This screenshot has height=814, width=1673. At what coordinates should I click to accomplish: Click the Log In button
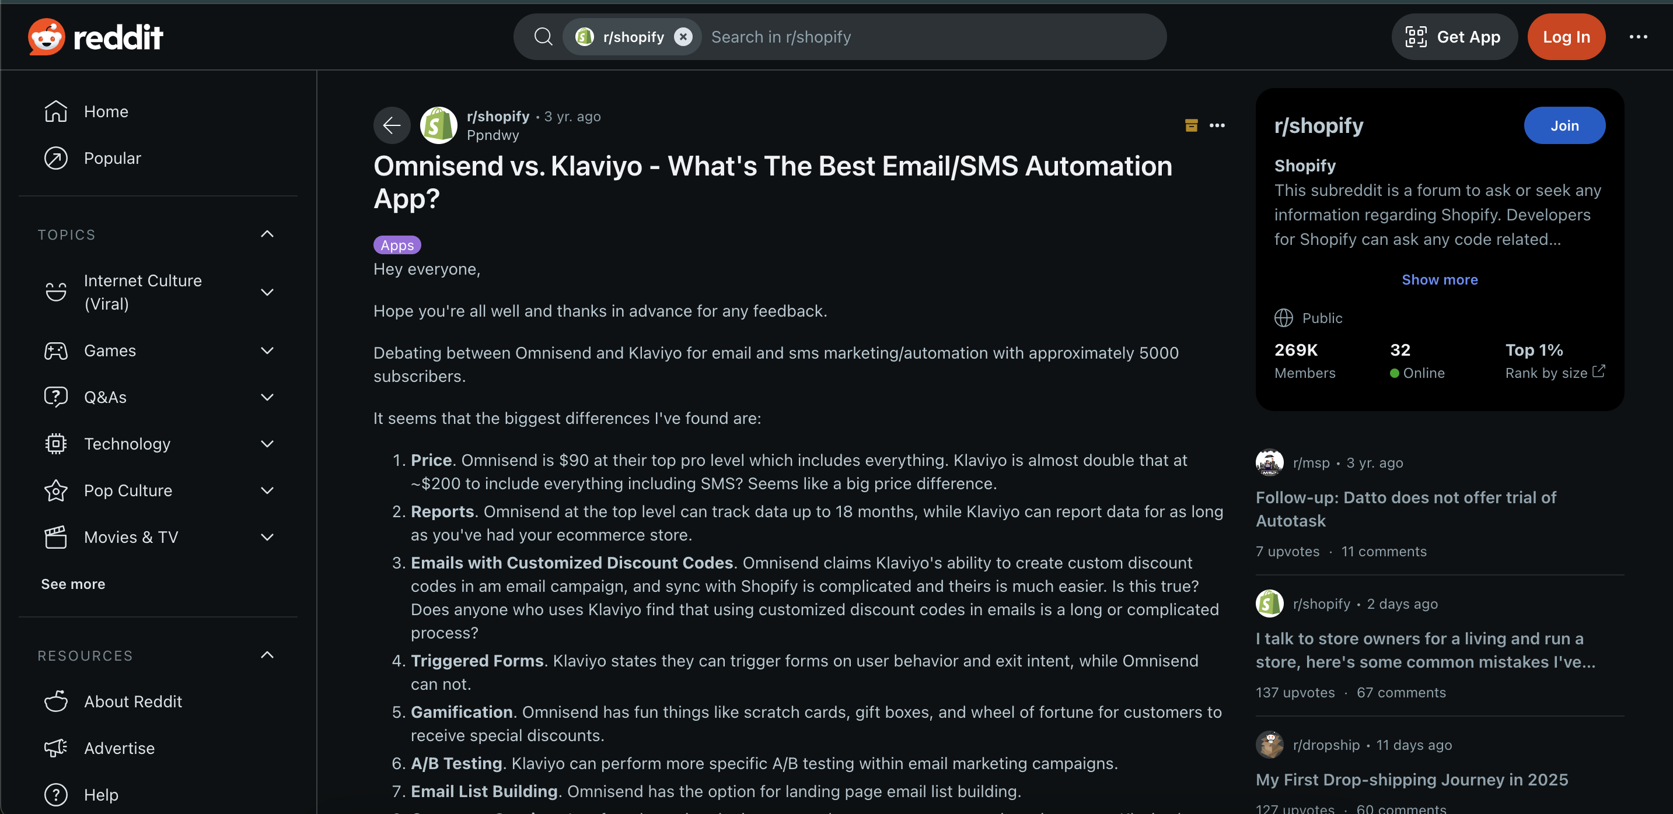[1566, 37]
